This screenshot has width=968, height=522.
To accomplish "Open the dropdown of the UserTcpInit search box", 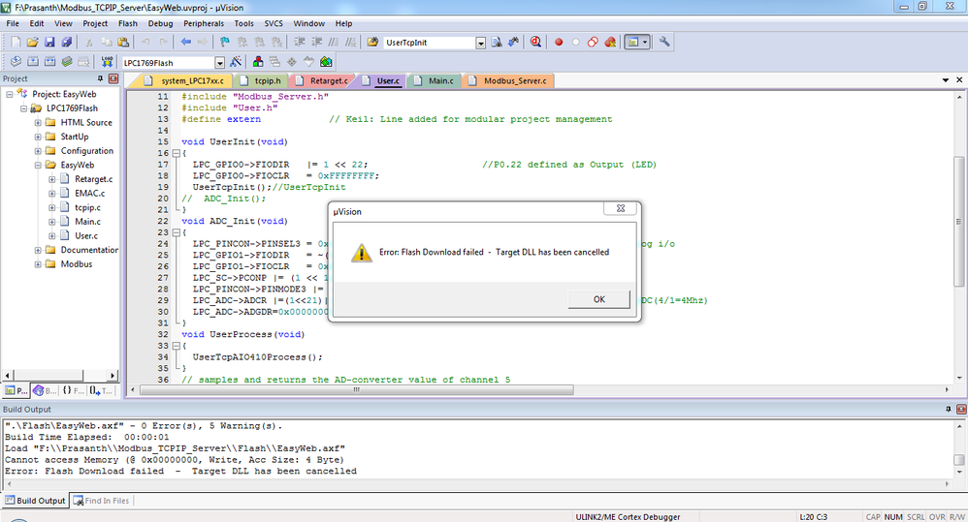I will [x=480, y=43].
